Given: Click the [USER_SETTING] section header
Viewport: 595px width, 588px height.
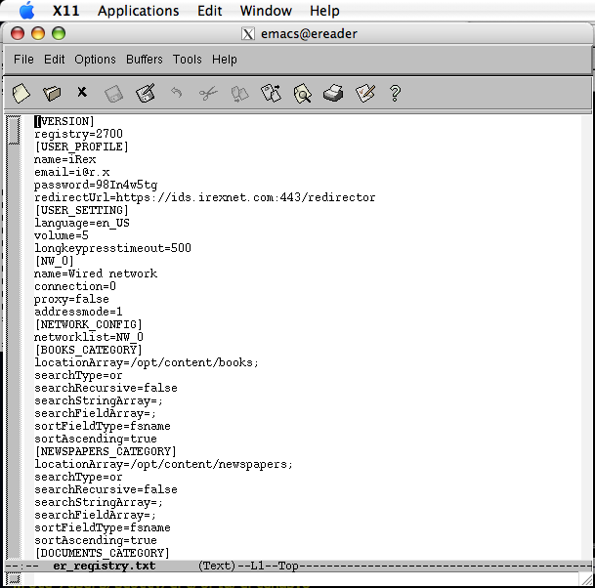Looking at the screenshot, I should (82, 210).
